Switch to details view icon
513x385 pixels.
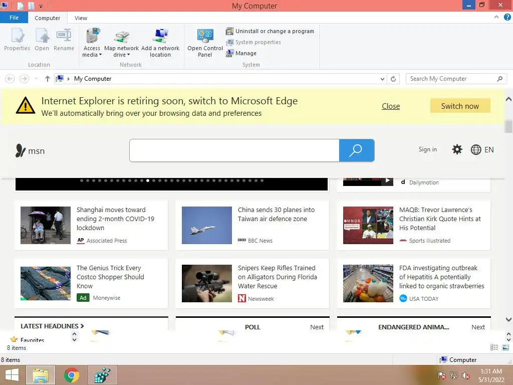[x=494, y=347]
